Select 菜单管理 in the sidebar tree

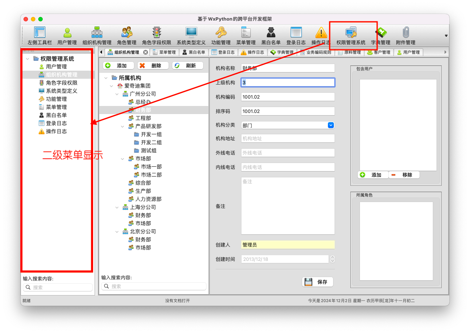(x=56, y=107)
